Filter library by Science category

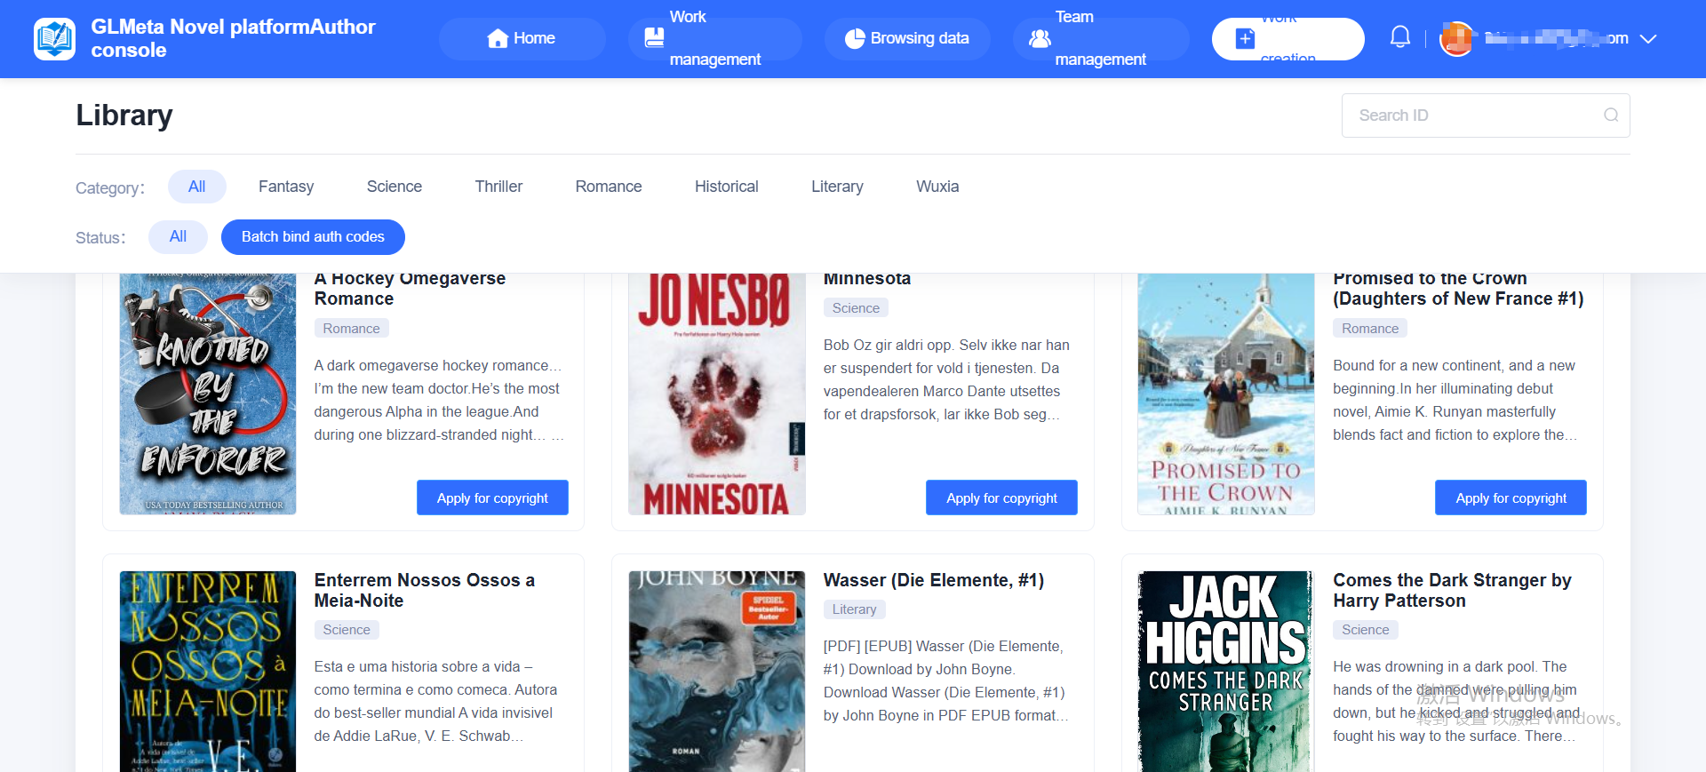(x=395, y=187)
